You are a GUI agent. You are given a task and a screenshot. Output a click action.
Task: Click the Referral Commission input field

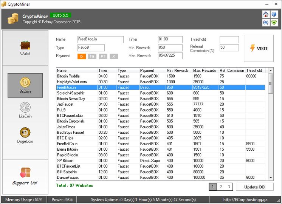(229, 48)
